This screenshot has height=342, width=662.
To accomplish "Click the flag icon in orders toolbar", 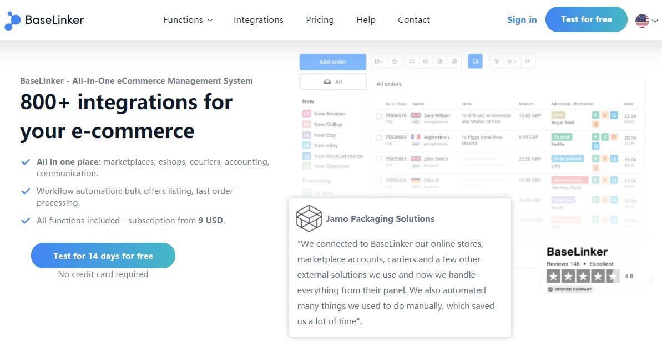I will tap(412, 62).
